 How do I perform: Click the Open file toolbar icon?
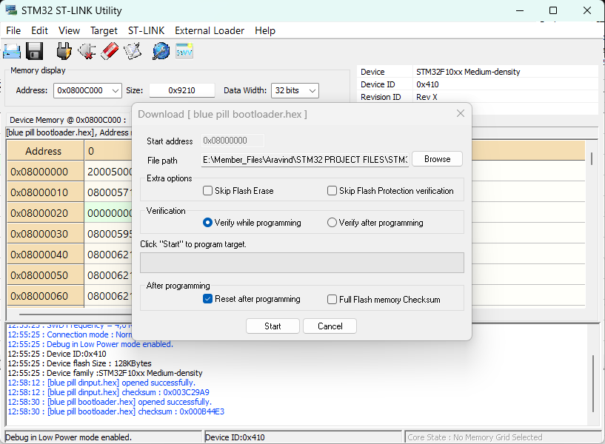[x=12, y=51]
